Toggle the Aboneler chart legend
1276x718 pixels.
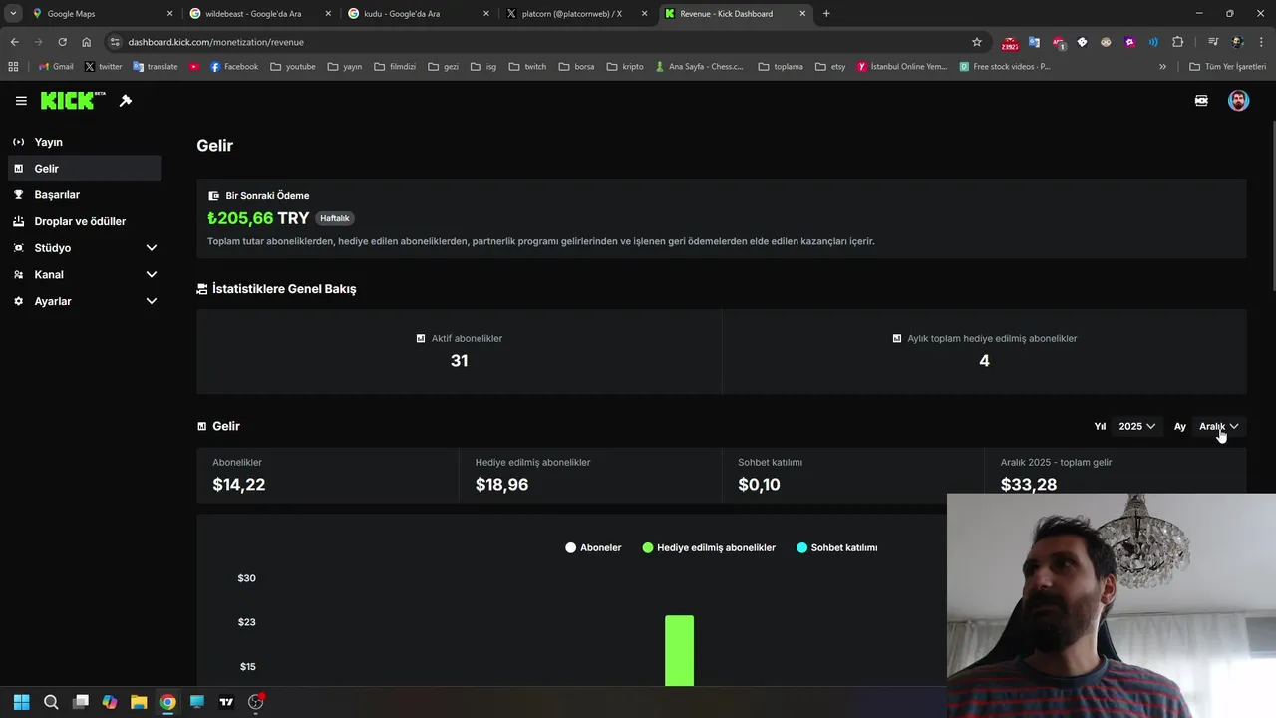tap(593, 547)
